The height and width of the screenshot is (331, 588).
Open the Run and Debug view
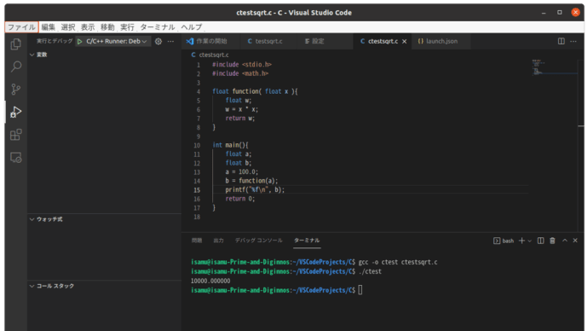(15, 112)
